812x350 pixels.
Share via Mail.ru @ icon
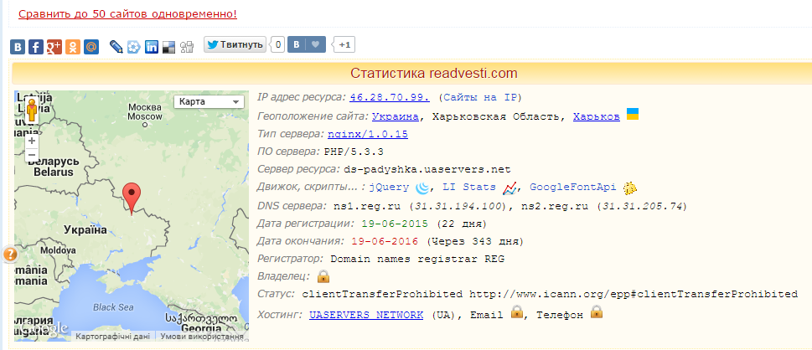pyautogui.click(x=91, y=47)
